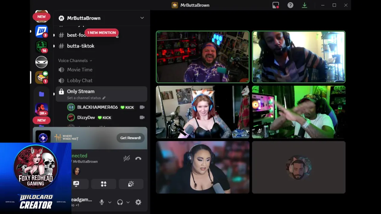Open the green server icon with 16 badge
This screenshot has height=214, width=381.
click(x=41, y=47)
